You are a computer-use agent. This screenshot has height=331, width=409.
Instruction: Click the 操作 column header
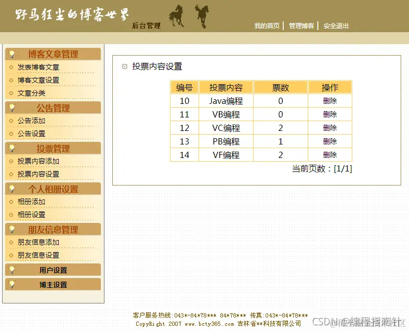(329, 87)
